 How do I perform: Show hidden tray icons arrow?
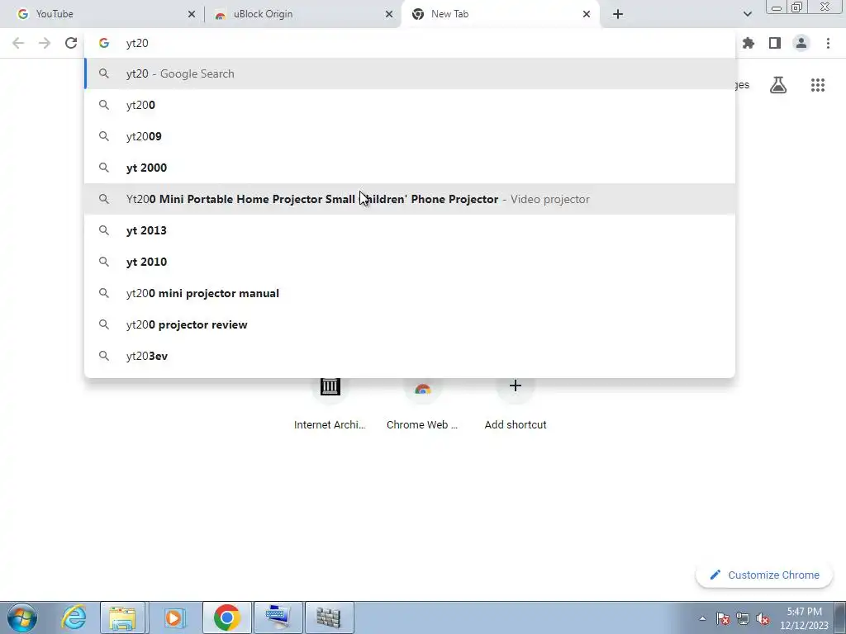click(702, 618)
